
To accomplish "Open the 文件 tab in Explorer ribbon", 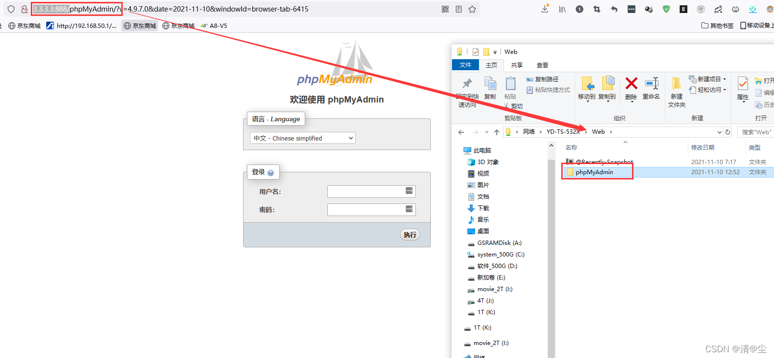I will (465, 65).
